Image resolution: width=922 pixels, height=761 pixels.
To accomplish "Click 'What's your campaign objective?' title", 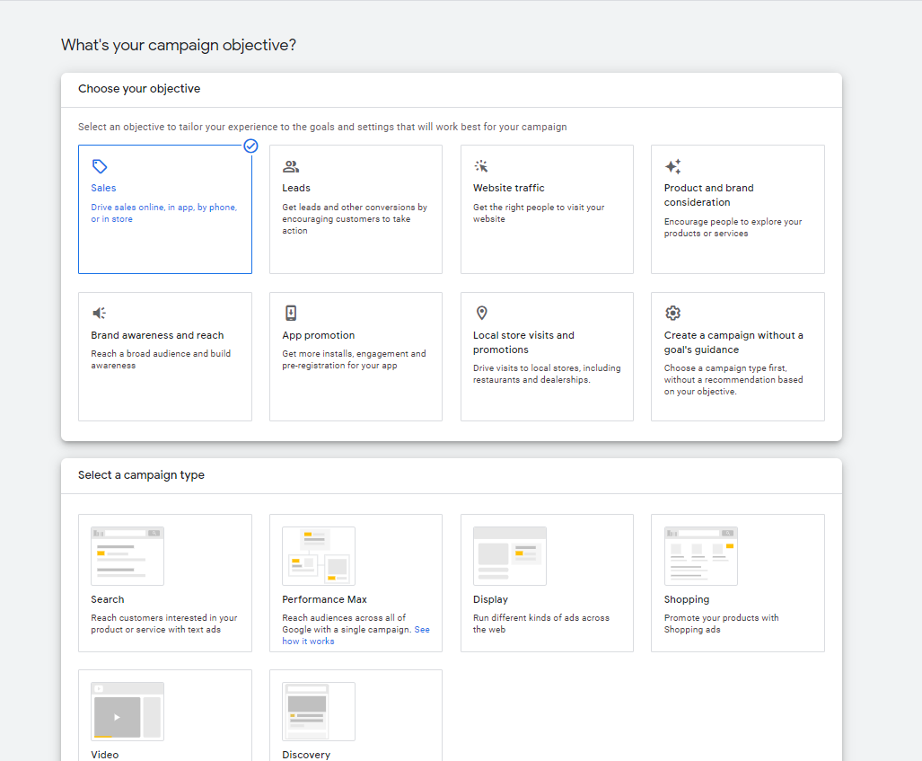I will tap(179, 45).
